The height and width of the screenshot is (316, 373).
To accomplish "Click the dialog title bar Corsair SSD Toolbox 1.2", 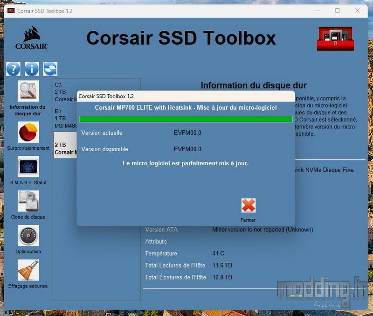I will point(186,96).
